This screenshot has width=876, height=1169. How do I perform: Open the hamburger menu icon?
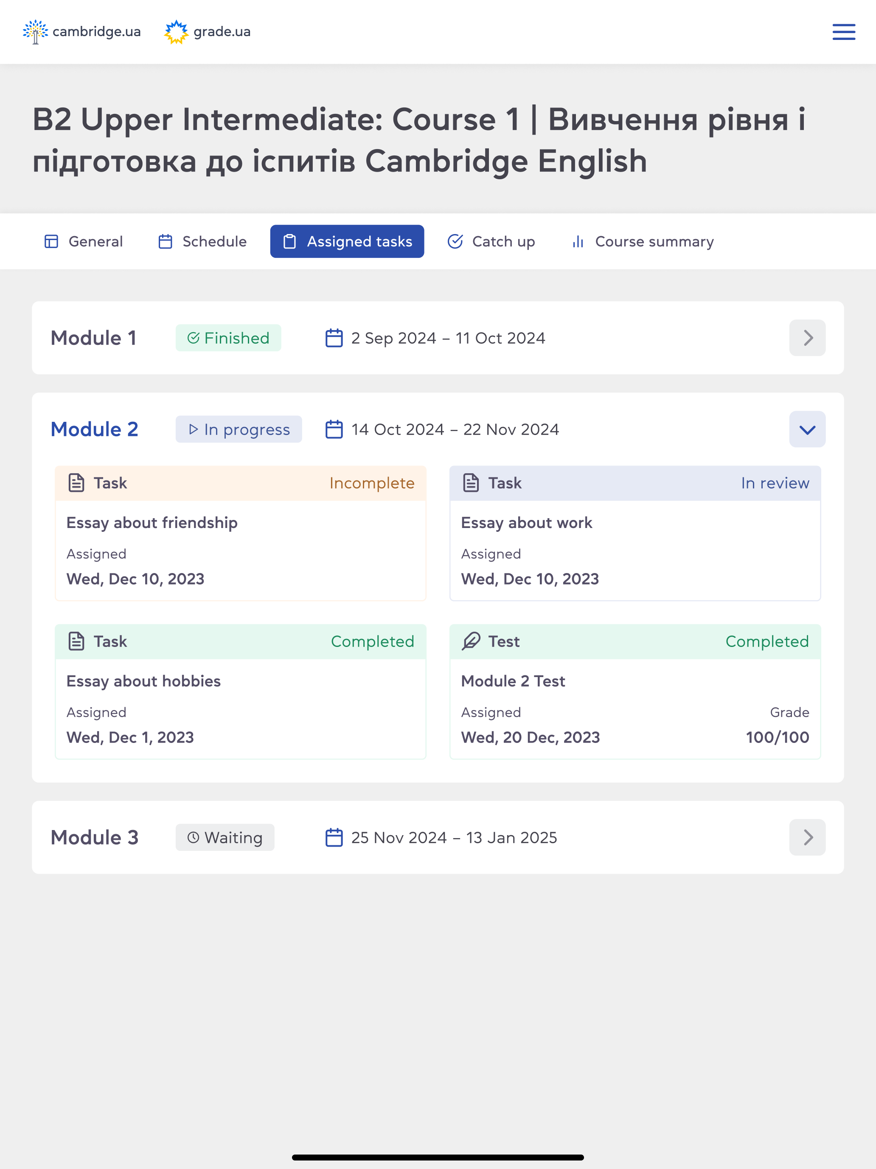(843, 32)
